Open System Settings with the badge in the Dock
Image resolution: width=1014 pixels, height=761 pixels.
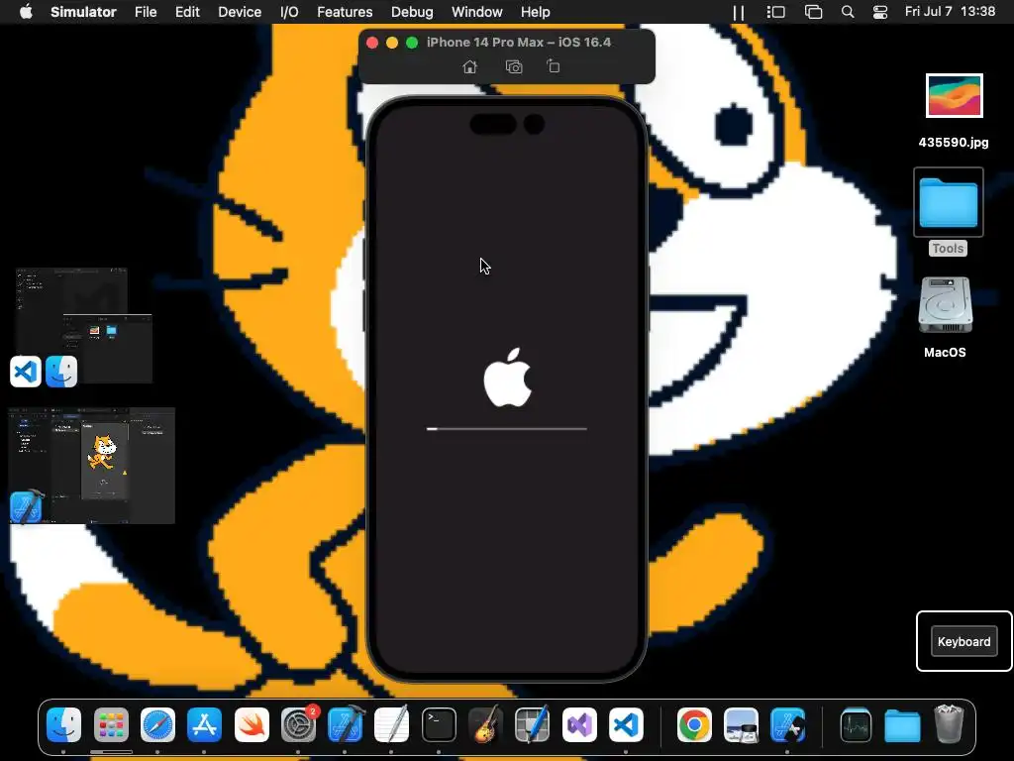tap(299, 724)
